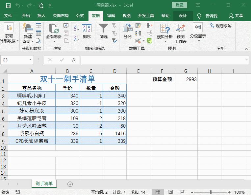Image resolution: width=251 pixels, height=195 pixels.
Task: Click the Insert Function fx icon
Action: (73, 60)
